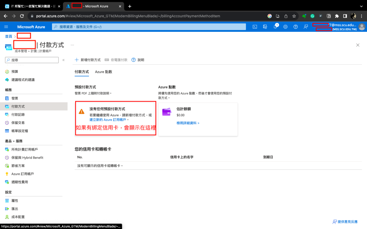Click the left menu 搜尋 box
The width and height of the screenshot is (367, 229).
pyautogui.click(x=32, y=60)
